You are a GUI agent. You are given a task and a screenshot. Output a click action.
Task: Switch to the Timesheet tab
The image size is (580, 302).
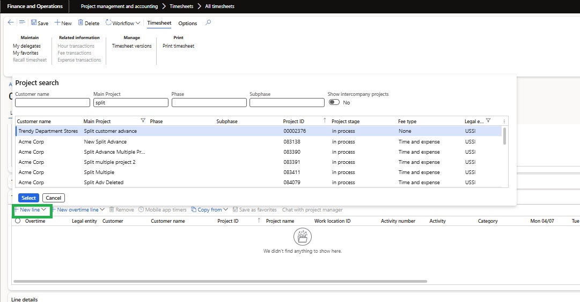click(159, 23)
